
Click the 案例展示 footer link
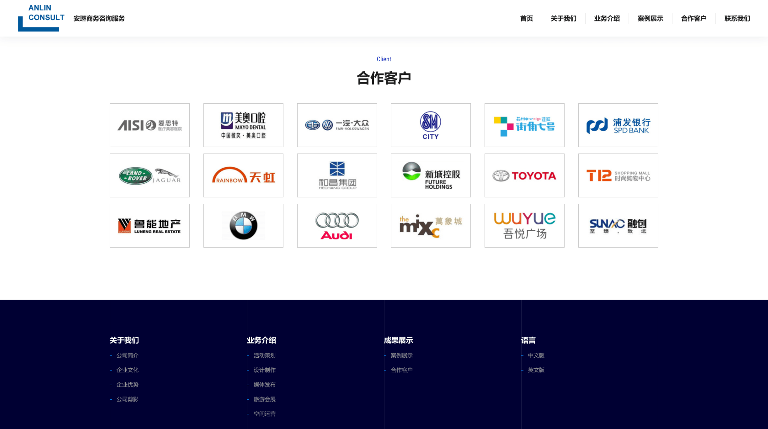[402, 355]
